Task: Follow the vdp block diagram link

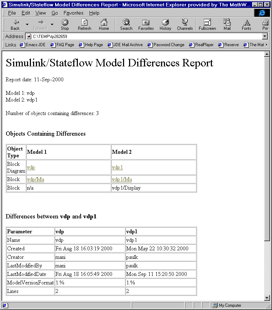Action: [x=31, y=168]
